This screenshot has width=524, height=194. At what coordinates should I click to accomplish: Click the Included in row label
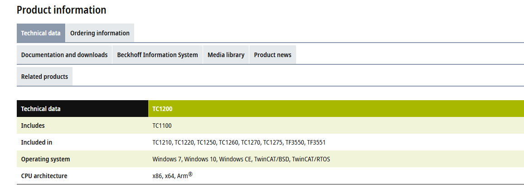point(36,142)
